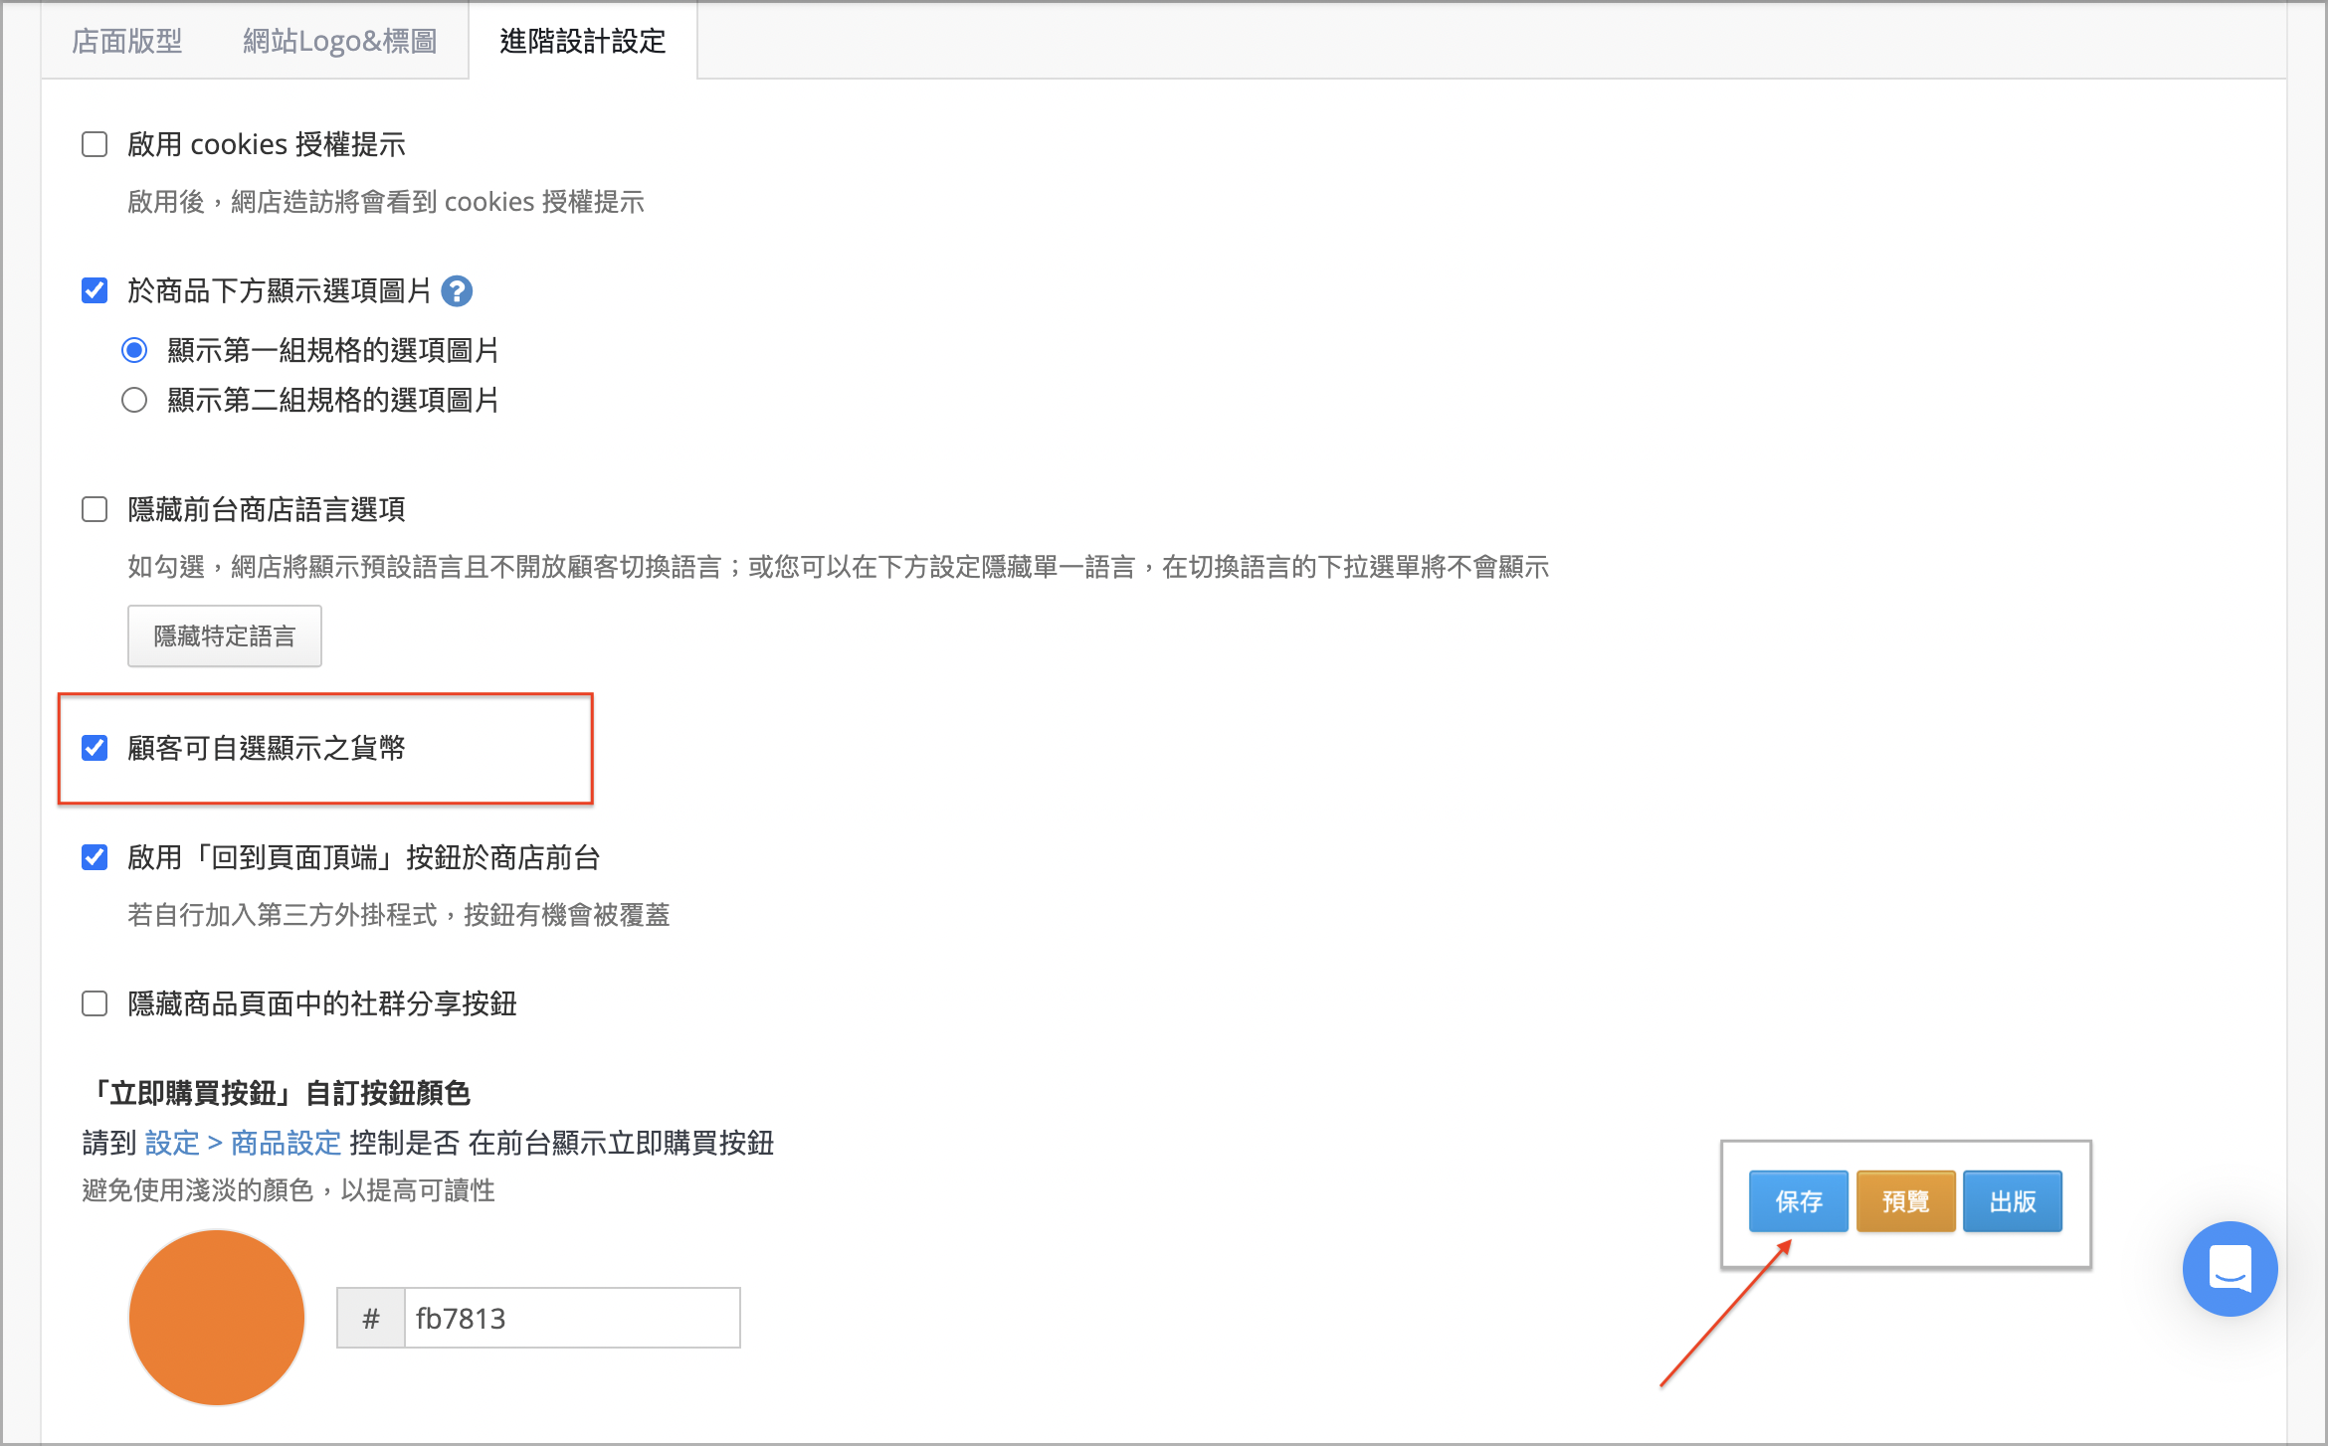2328x1446 pixels.
Task: Toggle 顧客可自選顯示之貨幣 checkbox
Action: [x=95, y=748]
